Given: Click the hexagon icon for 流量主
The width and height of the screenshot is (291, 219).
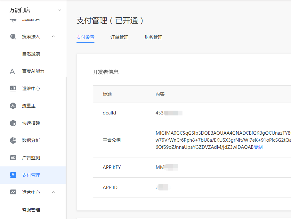Looking at the screenshot, I should click(x=13, y=106).
